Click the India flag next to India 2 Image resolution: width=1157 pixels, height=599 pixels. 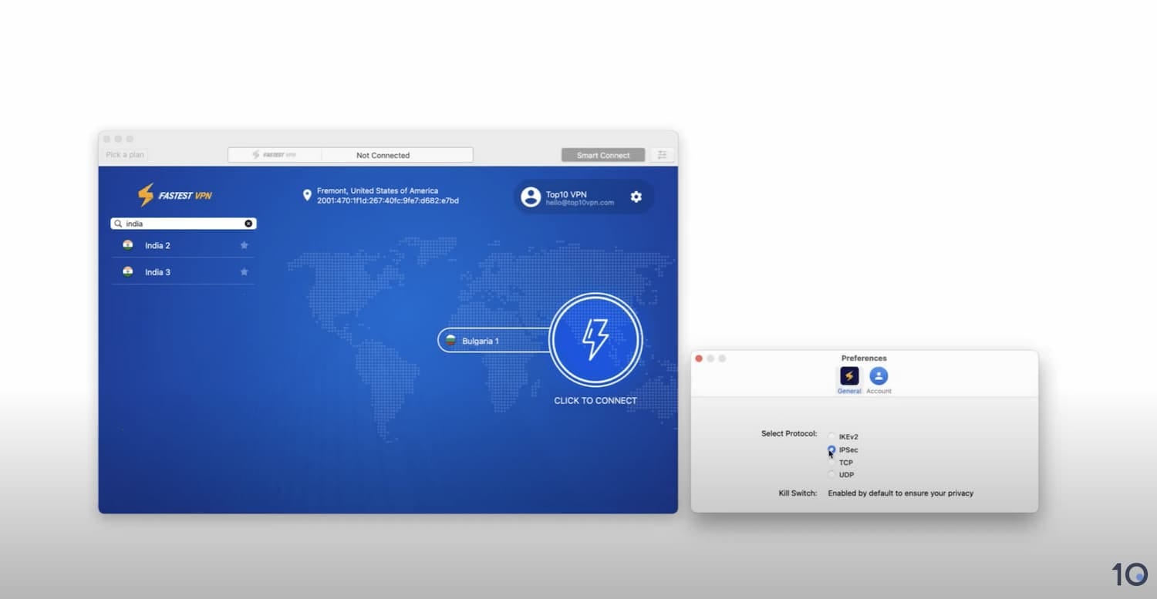pos(128,245)
